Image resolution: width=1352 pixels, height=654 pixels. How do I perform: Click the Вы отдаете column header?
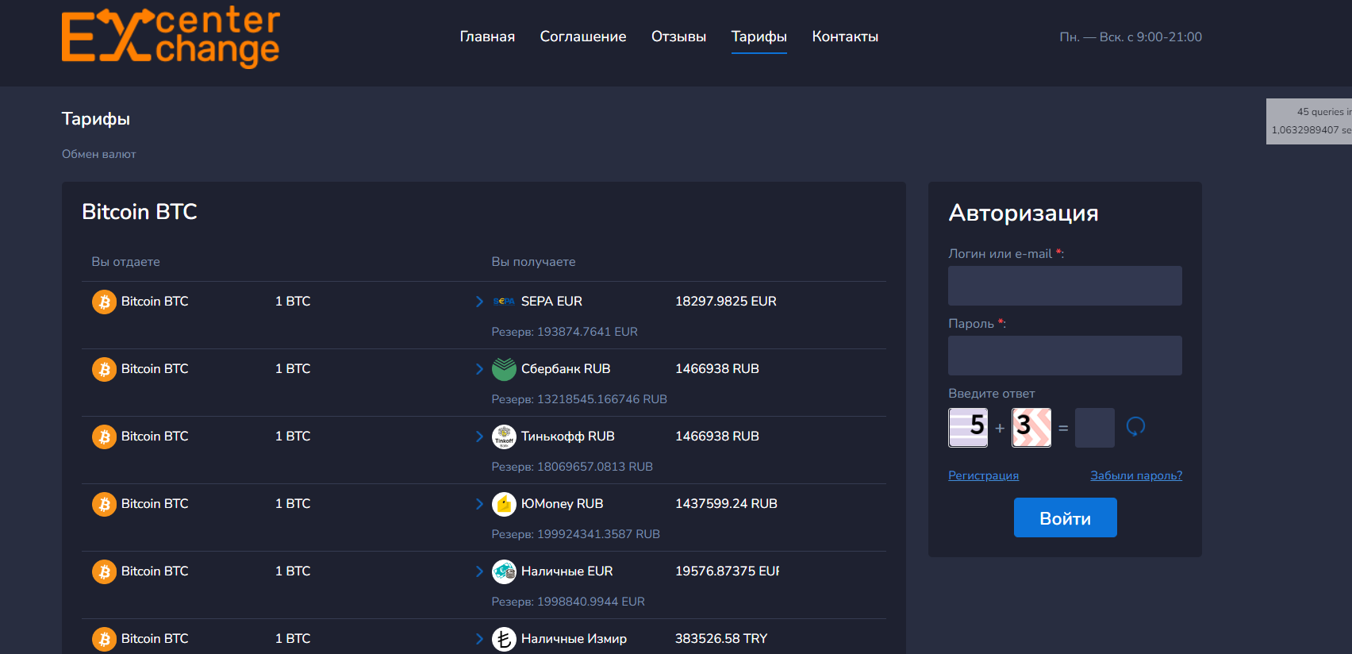(125, 262)
